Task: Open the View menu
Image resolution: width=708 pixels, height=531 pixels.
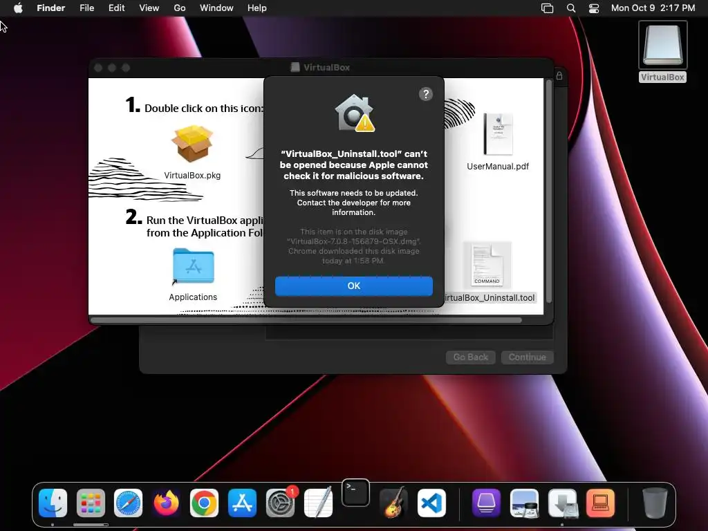Action: click(x=149, y=8)
